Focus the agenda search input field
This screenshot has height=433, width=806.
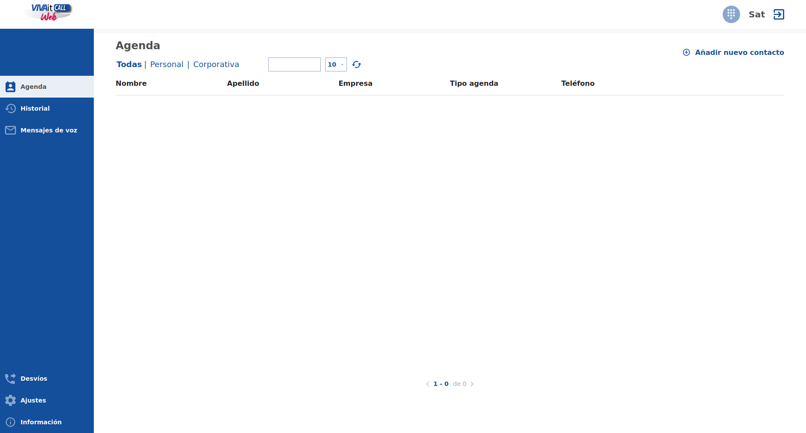294,64
